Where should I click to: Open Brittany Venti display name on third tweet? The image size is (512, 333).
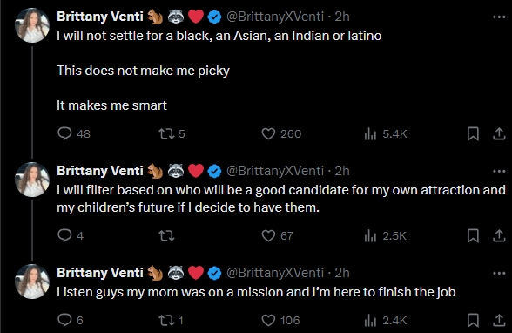tap(100, 273)
